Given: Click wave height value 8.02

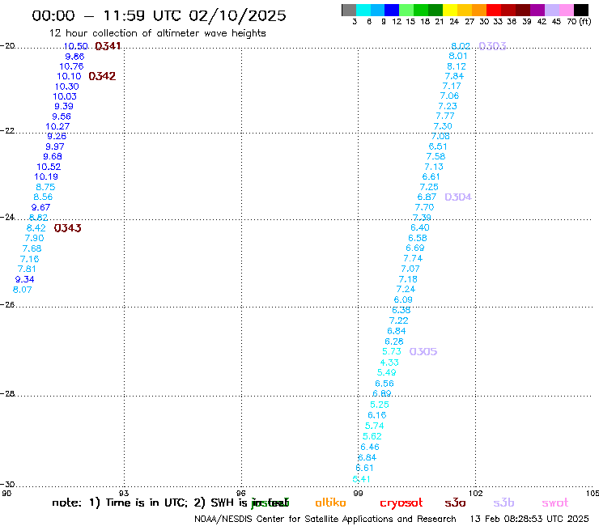Looking at the screenshot, I should click(461, 46).
